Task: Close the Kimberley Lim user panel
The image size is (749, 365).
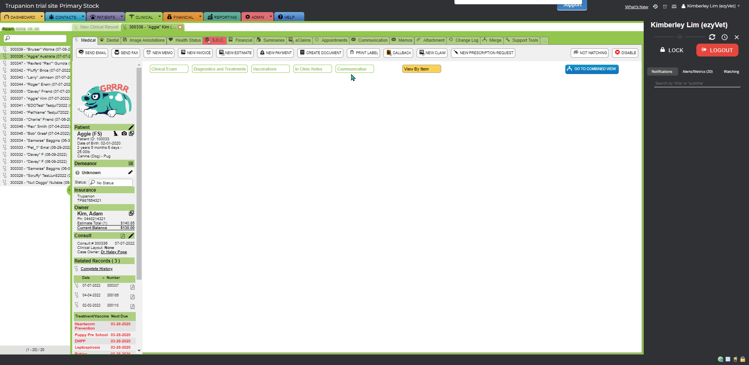Action: (x=737, y=37)
